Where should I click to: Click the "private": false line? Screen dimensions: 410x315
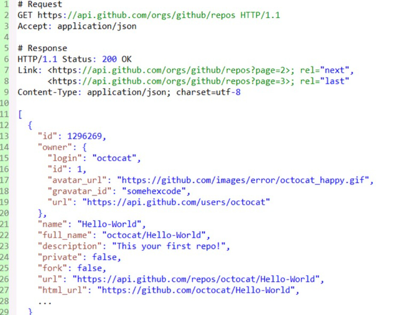(79, 257)
